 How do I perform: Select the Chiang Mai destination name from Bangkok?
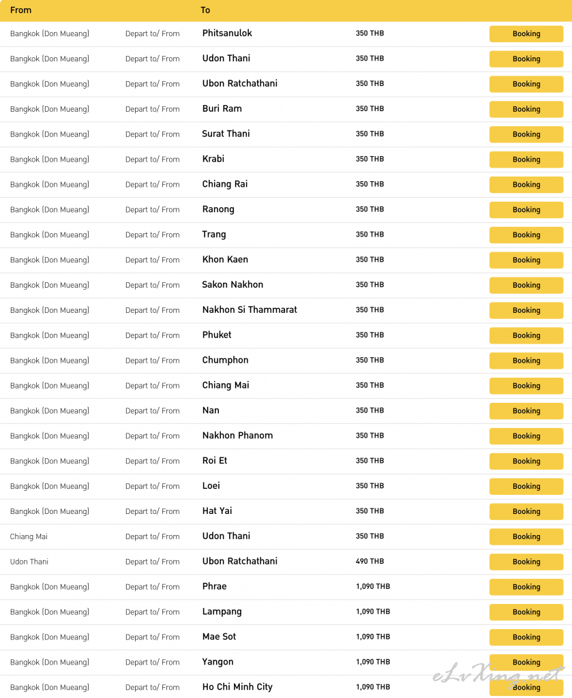tap(225, 386)
